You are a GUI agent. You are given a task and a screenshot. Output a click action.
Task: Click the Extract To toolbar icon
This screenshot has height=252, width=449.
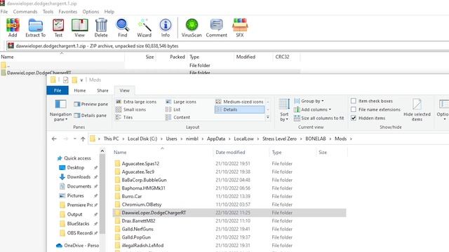point(36,28)
